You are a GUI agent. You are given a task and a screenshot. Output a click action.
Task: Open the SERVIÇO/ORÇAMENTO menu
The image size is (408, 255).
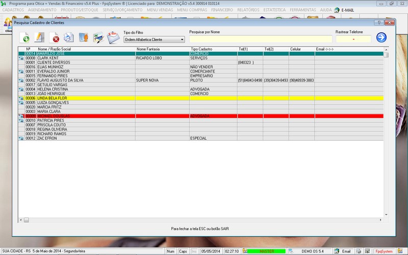122,10
